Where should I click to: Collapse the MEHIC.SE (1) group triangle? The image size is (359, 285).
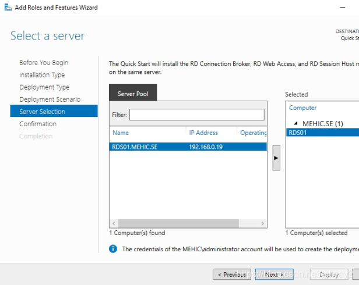(295, 123)
